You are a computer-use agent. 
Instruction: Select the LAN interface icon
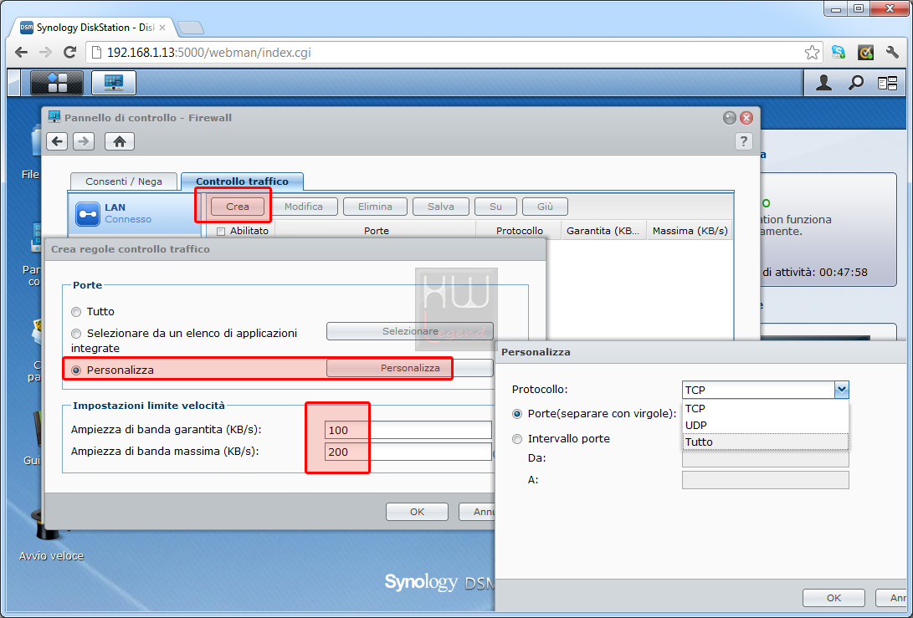click(88, 213)
